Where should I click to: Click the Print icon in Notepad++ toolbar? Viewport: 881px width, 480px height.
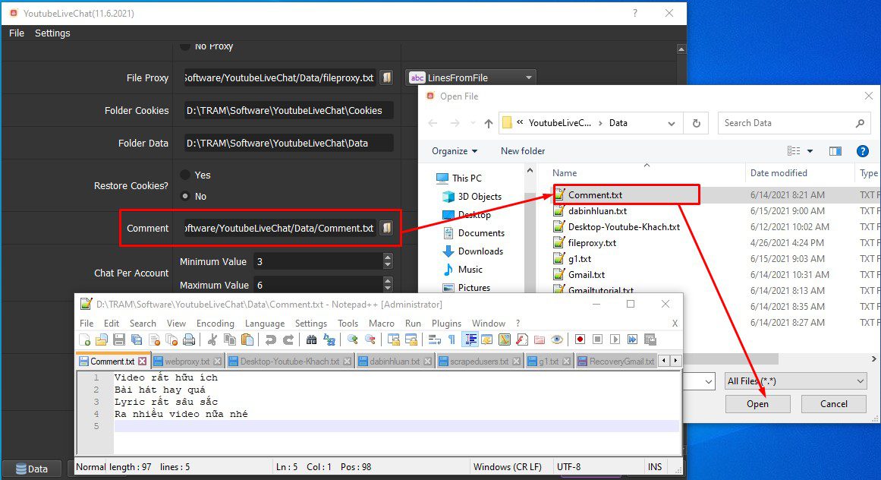[x=190, y=339]
